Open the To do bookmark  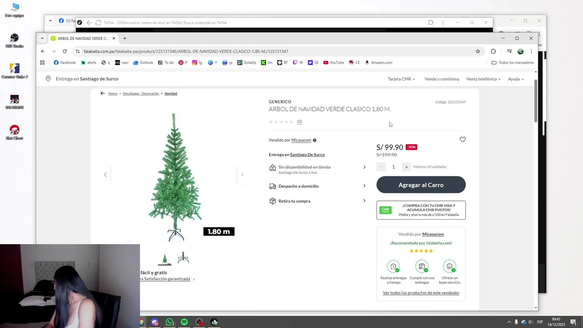[166, 62]
